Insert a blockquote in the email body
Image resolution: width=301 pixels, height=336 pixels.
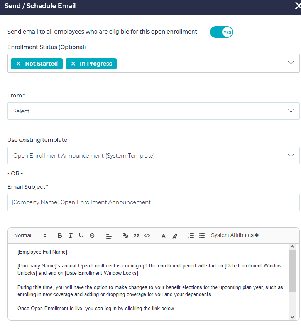tap(136, 235)
